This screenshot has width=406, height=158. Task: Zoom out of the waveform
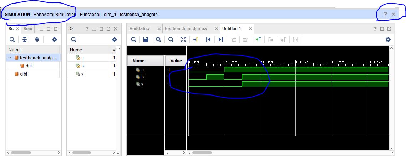coord(171,39)
